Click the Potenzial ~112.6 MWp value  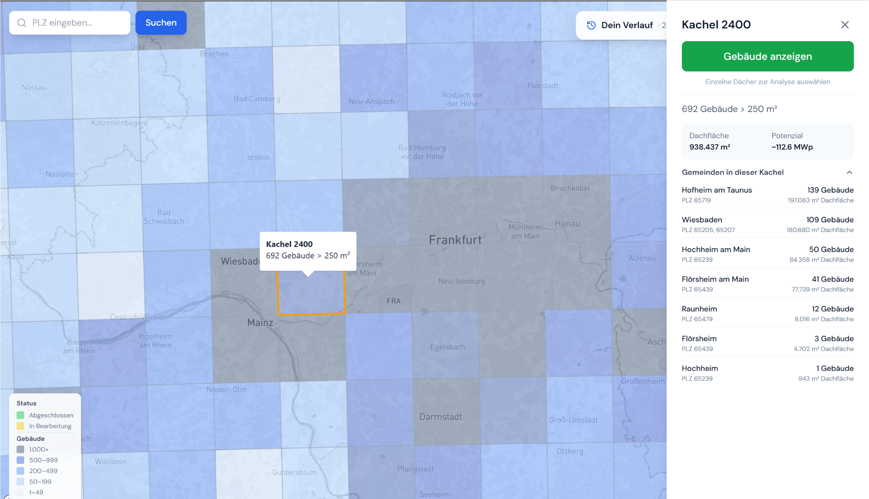pyautogui.click(x=792, y=147)
